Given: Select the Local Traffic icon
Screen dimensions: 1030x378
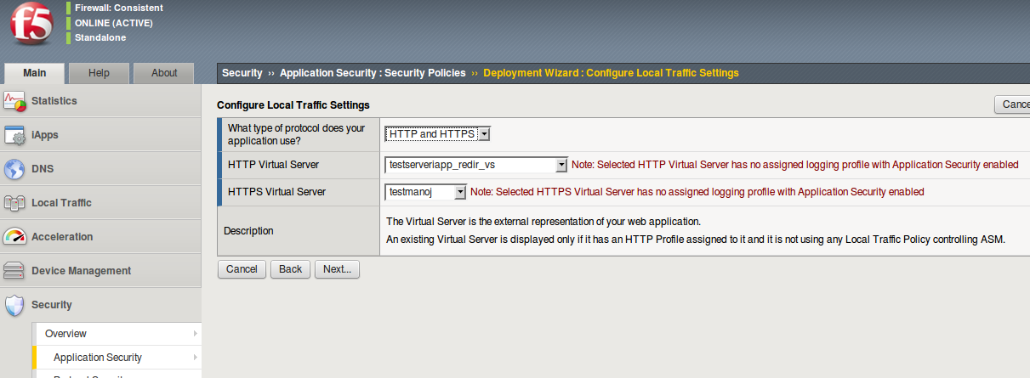Looking at the screenshot, I should [15, 203].
